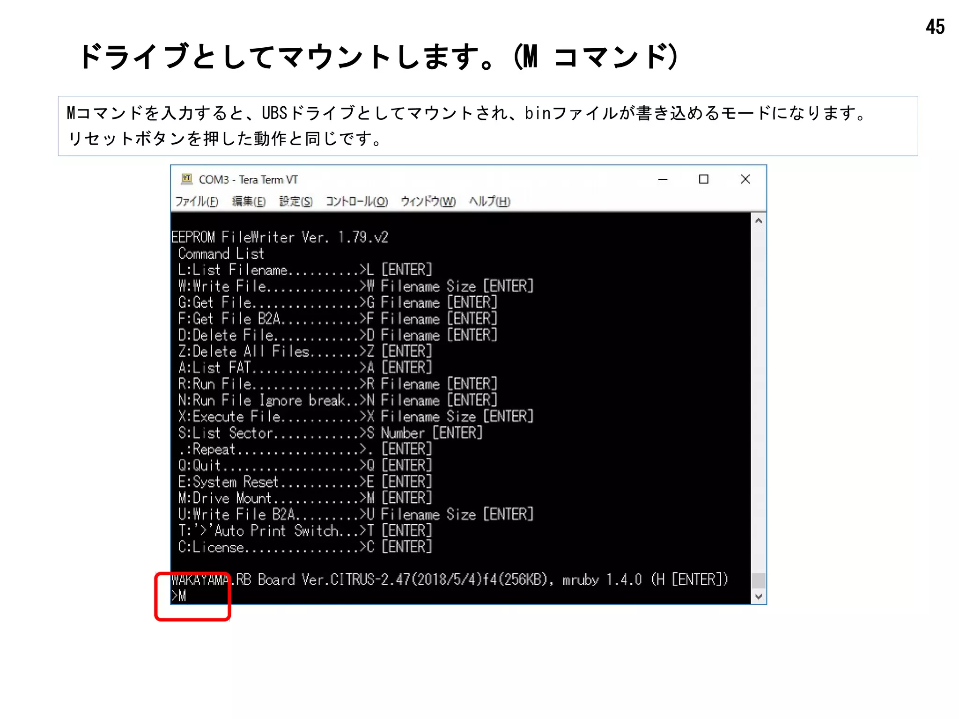This screenshot has width=959, height=719.
Task: Click the Tera Term VT title bar icon
Action: pos(187,179)
